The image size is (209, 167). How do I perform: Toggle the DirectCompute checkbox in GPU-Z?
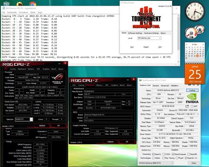click(x=173, y=154)
